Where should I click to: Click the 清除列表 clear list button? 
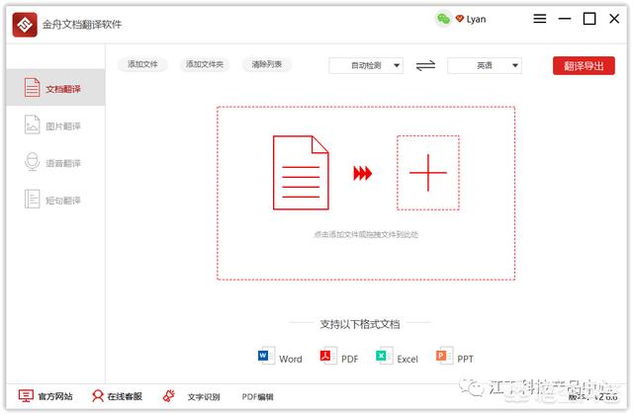click(267, 64)
